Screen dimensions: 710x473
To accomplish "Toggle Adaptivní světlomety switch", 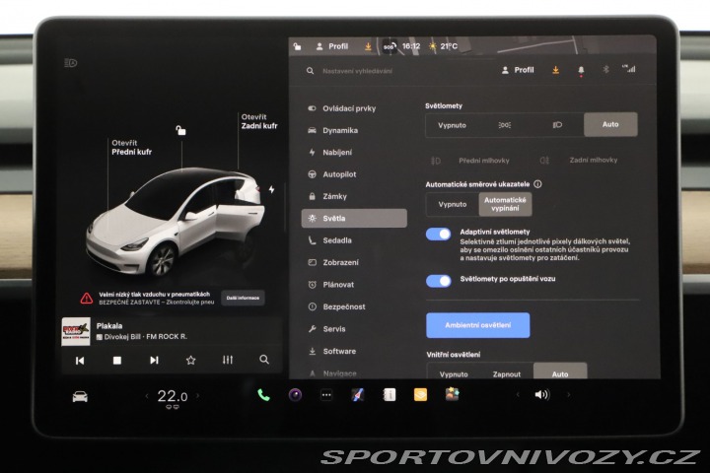I will tap(438, 234).
